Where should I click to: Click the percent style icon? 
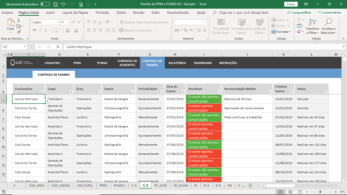(x=185, y=30)
